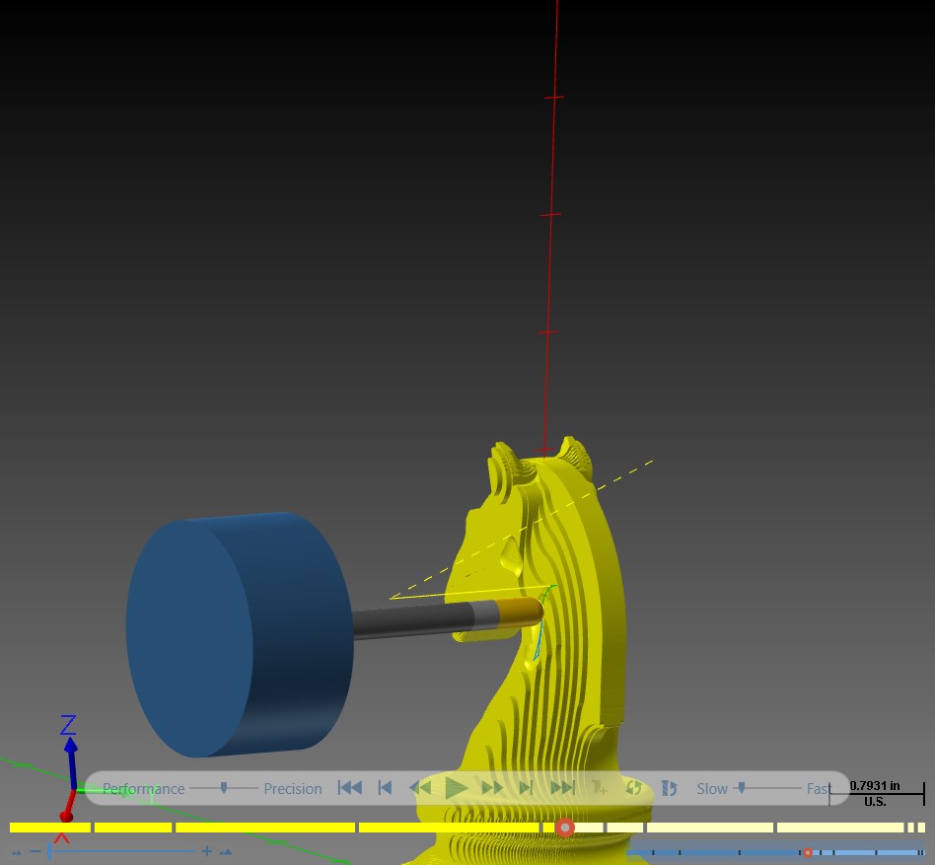Image resolution: width=935 pixels, height=865 pixels.
Task: Adjust the Performance–Precision slider handle
Action: (x=224, y=788)
